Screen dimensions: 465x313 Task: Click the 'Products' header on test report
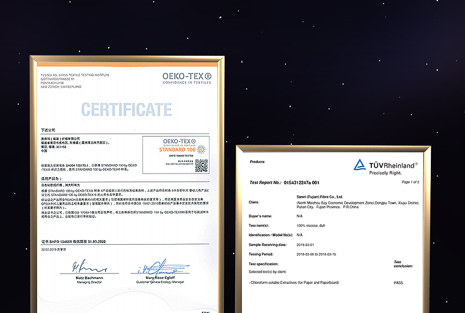click(257, 161)
